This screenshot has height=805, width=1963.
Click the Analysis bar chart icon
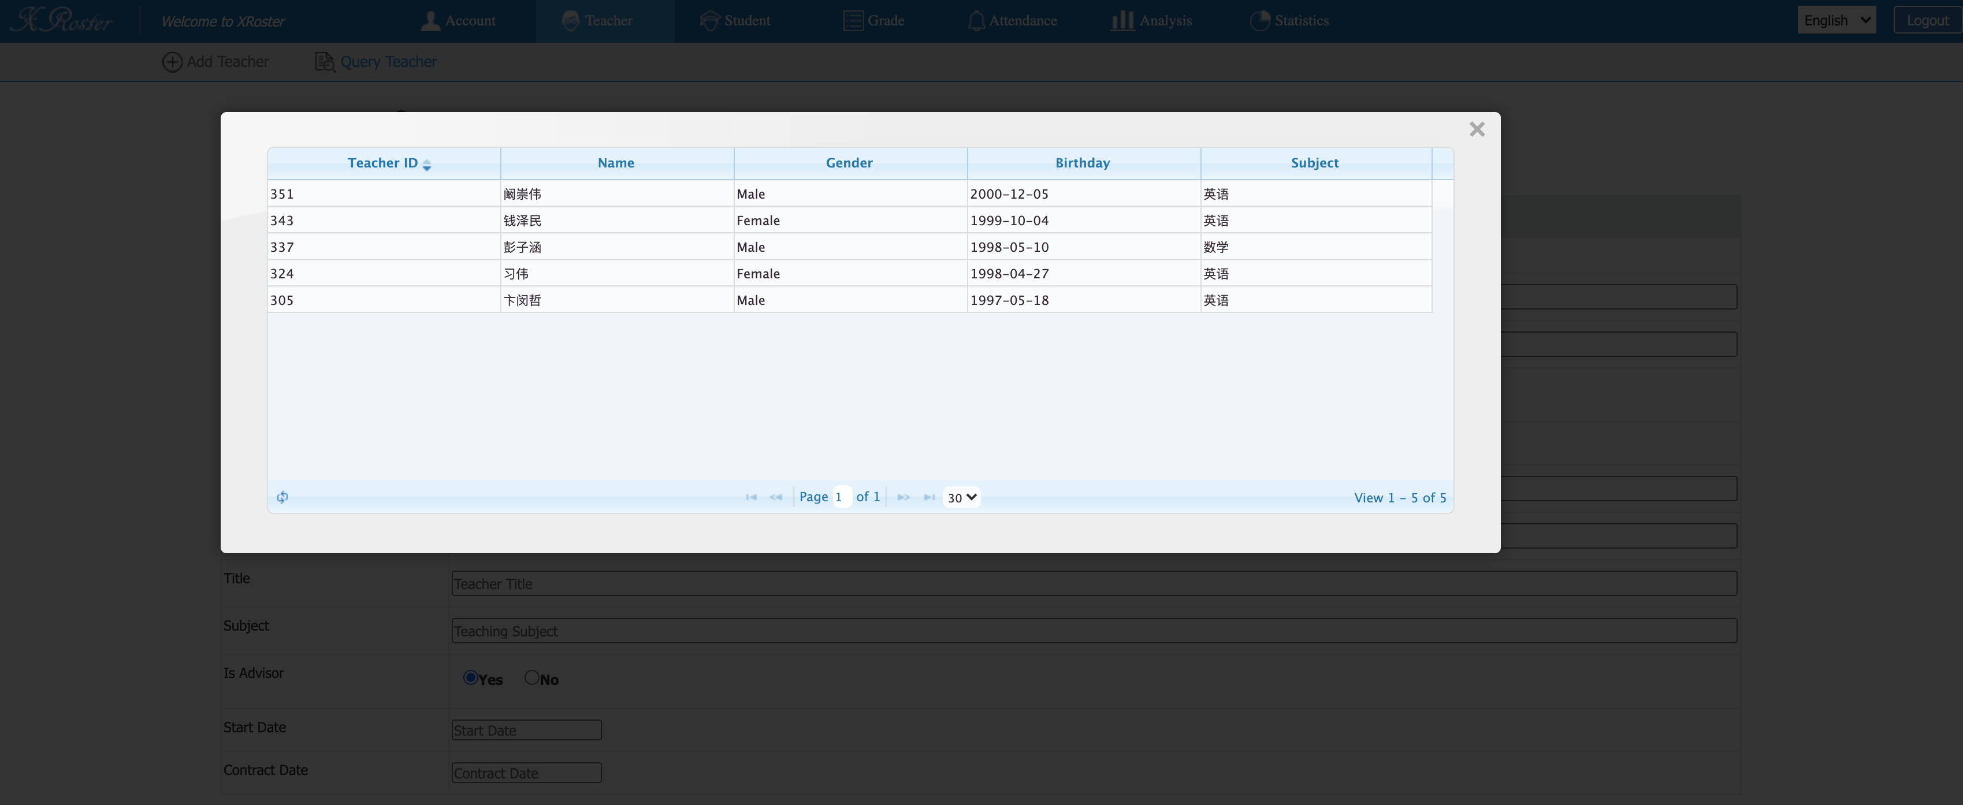(x=1122, y=21)
